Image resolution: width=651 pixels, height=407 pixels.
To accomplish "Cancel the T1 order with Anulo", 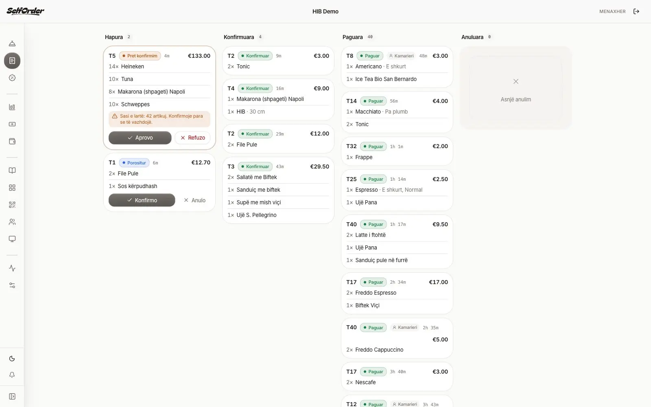I will [194, 200].
